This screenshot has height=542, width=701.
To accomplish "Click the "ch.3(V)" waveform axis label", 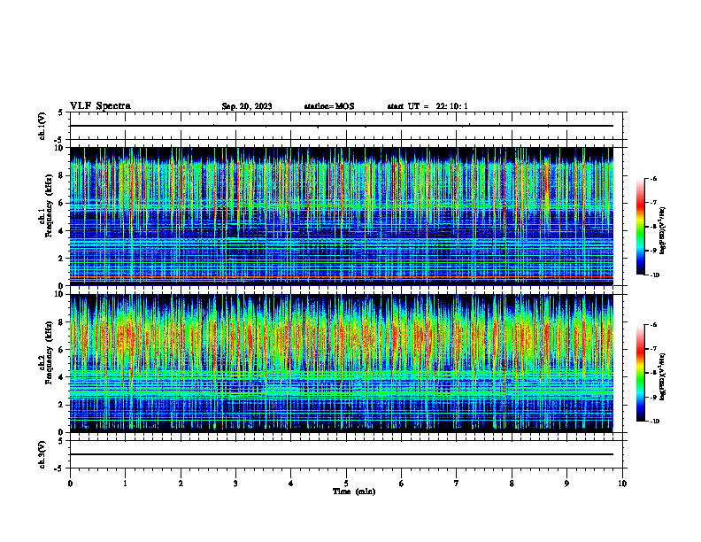I will point(42,454).
